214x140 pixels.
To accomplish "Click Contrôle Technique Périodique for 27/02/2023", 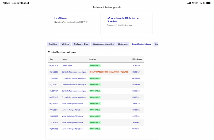I will click(74, 85).
